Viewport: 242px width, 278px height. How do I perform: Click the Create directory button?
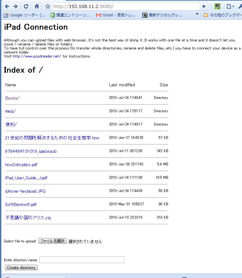click(x=21, y=267)
